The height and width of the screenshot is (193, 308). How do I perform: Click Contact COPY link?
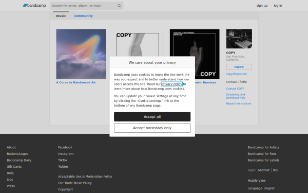tap(235, 89)
